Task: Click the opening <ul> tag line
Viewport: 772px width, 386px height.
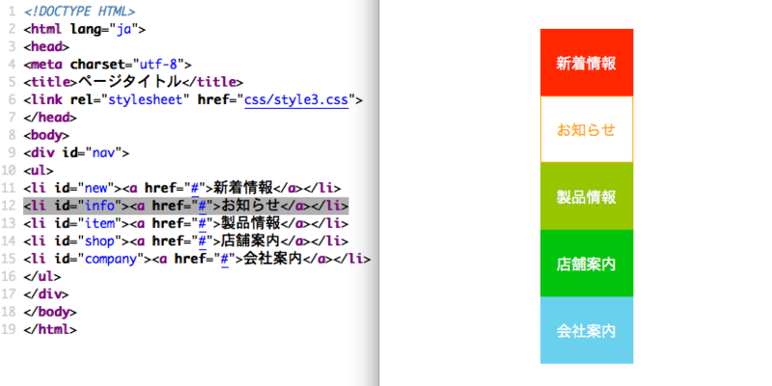Action: pos(39,171)
